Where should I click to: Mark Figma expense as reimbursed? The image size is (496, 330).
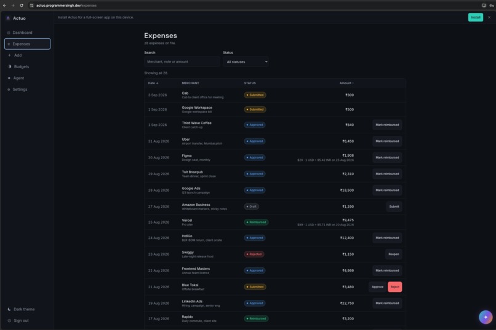[x=387, y=157]
